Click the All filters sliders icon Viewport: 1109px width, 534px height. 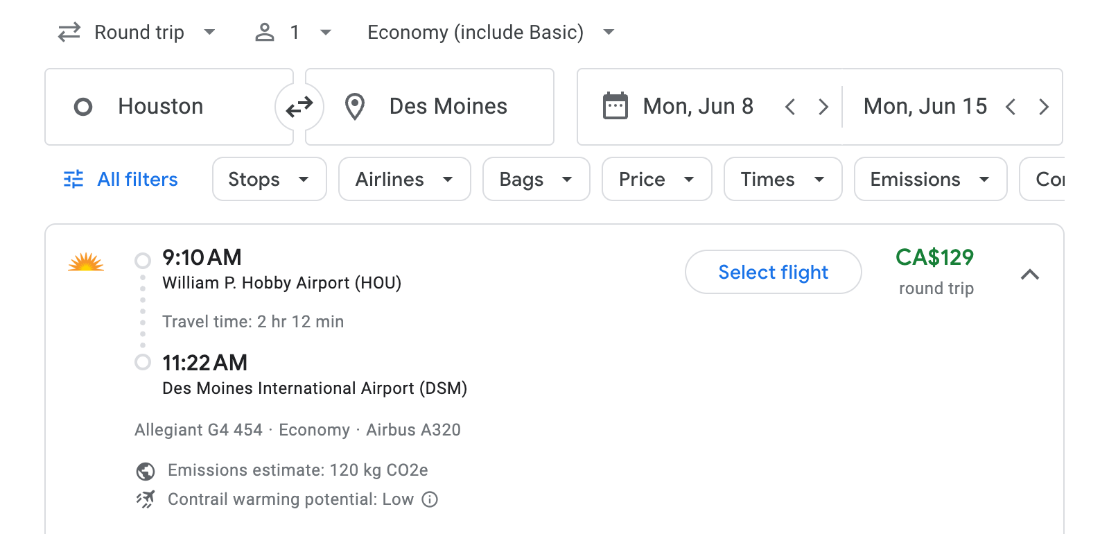(x=73, y=179)
